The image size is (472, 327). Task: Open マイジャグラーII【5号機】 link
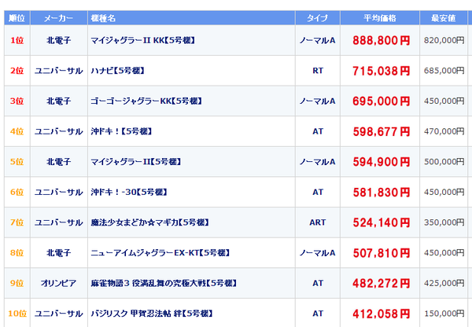point(136,162)
